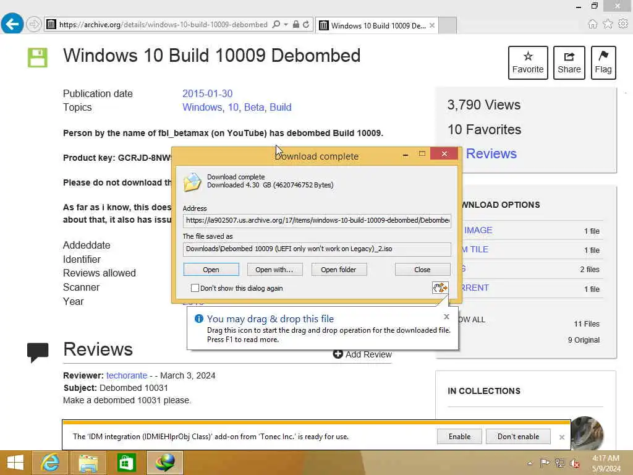The width and height of the screenshot is (633, 475).
Task: Refresh the page with the reload icon
Action: coord(307,25)
